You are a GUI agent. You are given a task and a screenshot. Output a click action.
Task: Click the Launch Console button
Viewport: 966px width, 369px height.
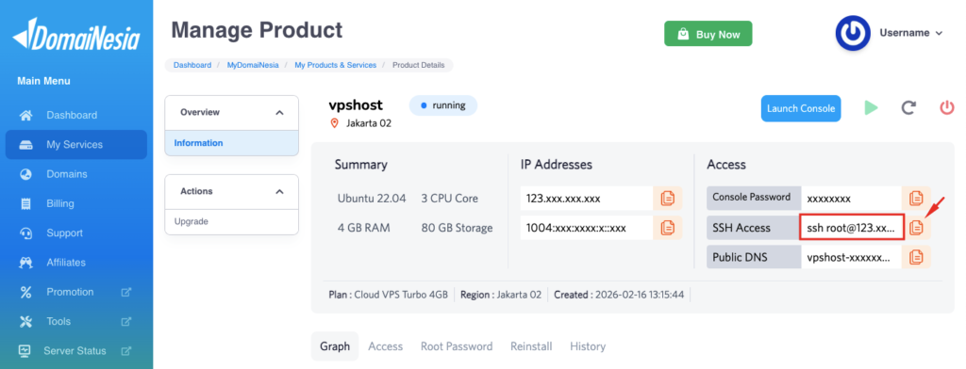click(800, 108)
